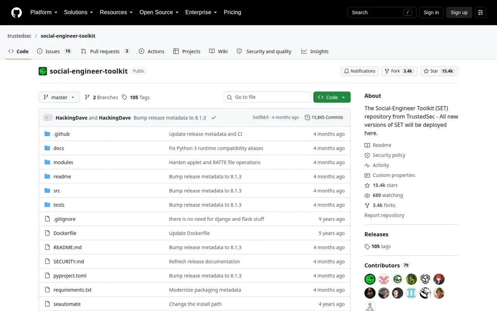Image resolution: width=497 pixels, height=311 pixels.
Task: Expand the Resources menu
Action: (116, 12)
